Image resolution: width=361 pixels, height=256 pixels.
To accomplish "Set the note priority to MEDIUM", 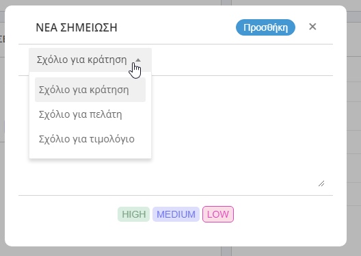I will (x=176, y=214).
